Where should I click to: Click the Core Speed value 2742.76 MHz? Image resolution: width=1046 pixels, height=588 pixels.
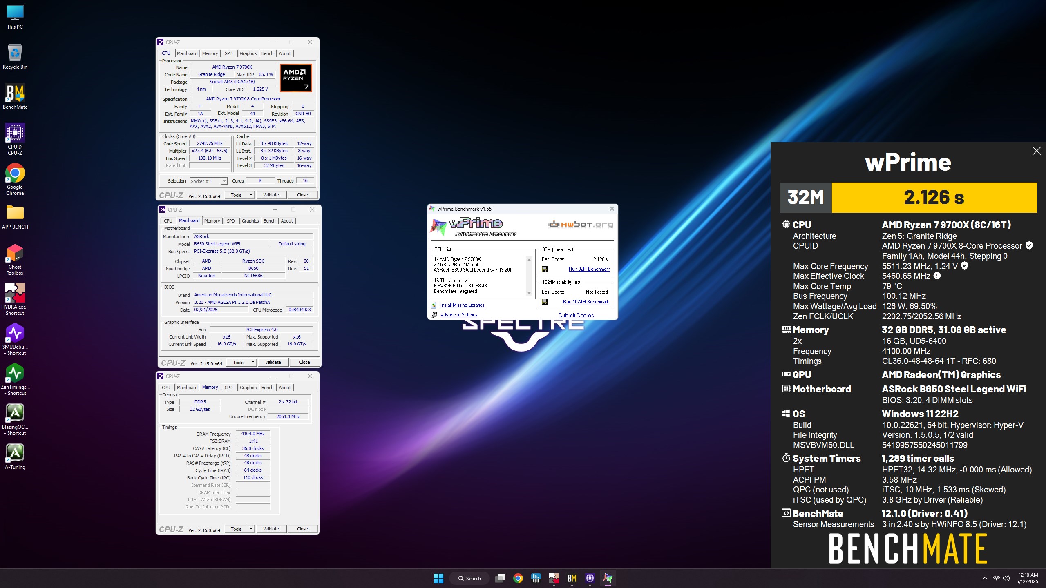210,143
